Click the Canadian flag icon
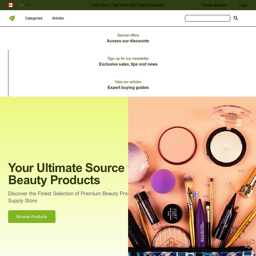Image resolution: width=256 pixels, height=256 pixels. [x=11, y=5]
